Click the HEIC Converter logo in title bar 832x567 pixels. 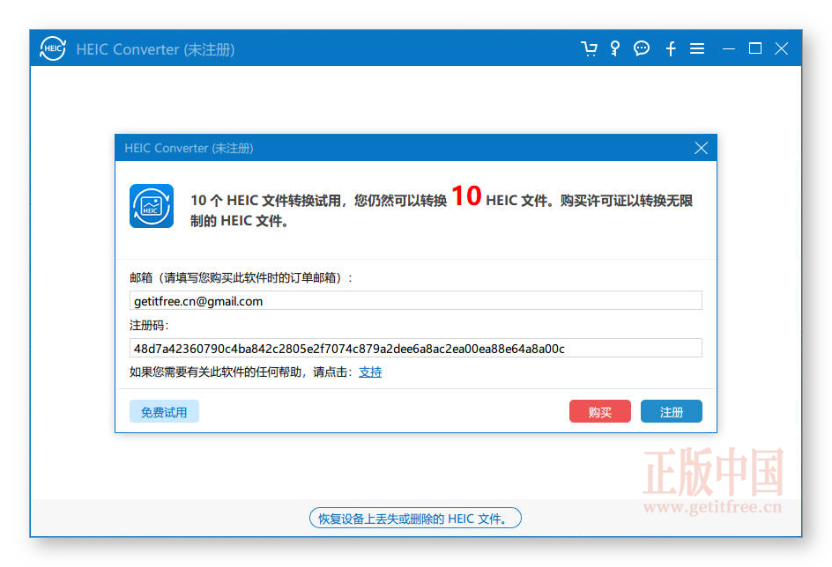coord(53,48)
